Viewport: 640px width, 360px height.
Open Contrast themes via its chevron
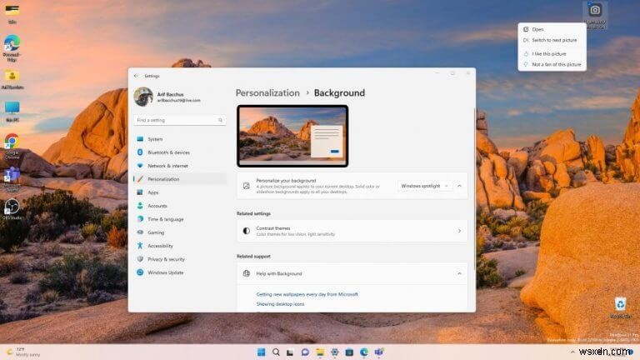point(460,231)
